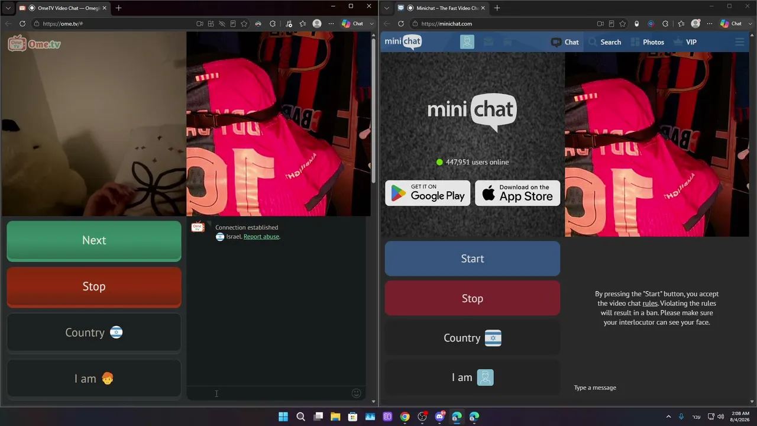
Task: Open the Minichat profile avatar icon in header
Action: click(x=467, y=42)
